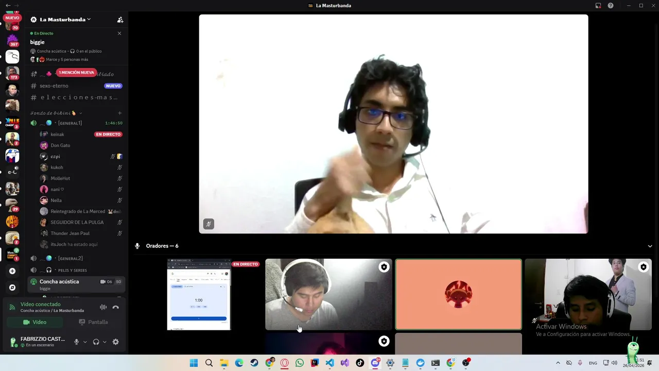
Task: Mute microphone in user panel
Action: (x=77, y=342)
